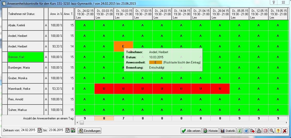Select Gruber, Monika cell for 03.03.15
Viewport: 291px width, 138px height.
(x=104, y=78)
